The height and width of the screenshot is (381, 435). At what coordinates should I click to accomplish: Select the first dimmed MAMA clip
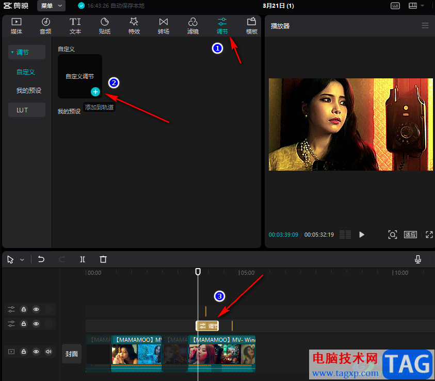tap(99, 354)
